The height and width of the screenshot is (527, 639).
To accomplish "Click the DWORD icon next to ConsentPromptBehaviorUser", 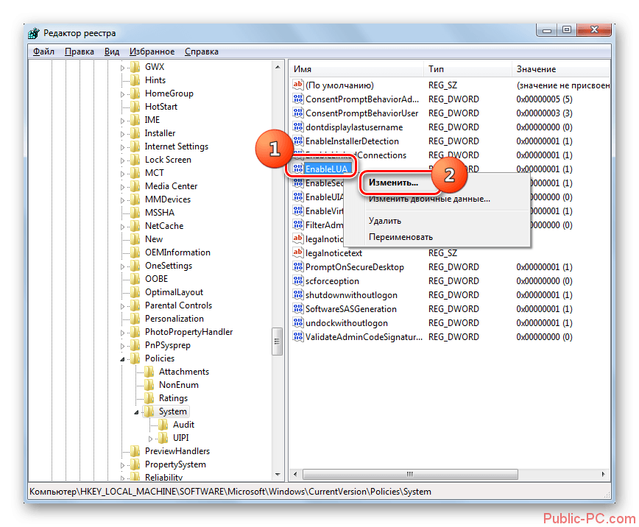I will [298, 113].
